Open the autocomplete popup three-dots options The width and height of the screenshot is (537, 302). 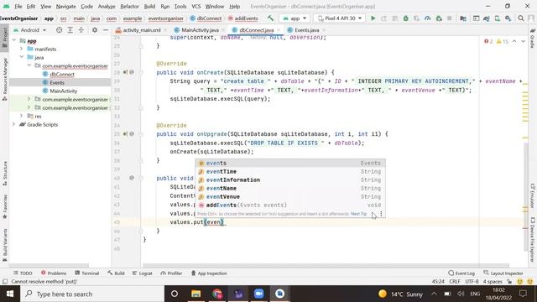pyautogui.click(x=381, y=214)
